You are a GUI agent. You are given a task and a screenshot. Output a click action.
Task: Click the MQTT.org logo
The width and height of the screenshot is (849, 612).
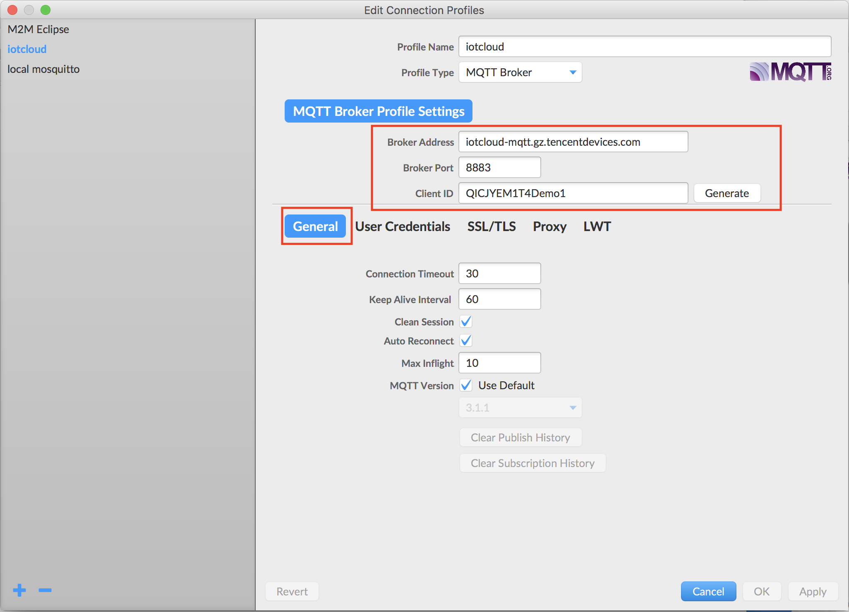[x=789, y=72]
